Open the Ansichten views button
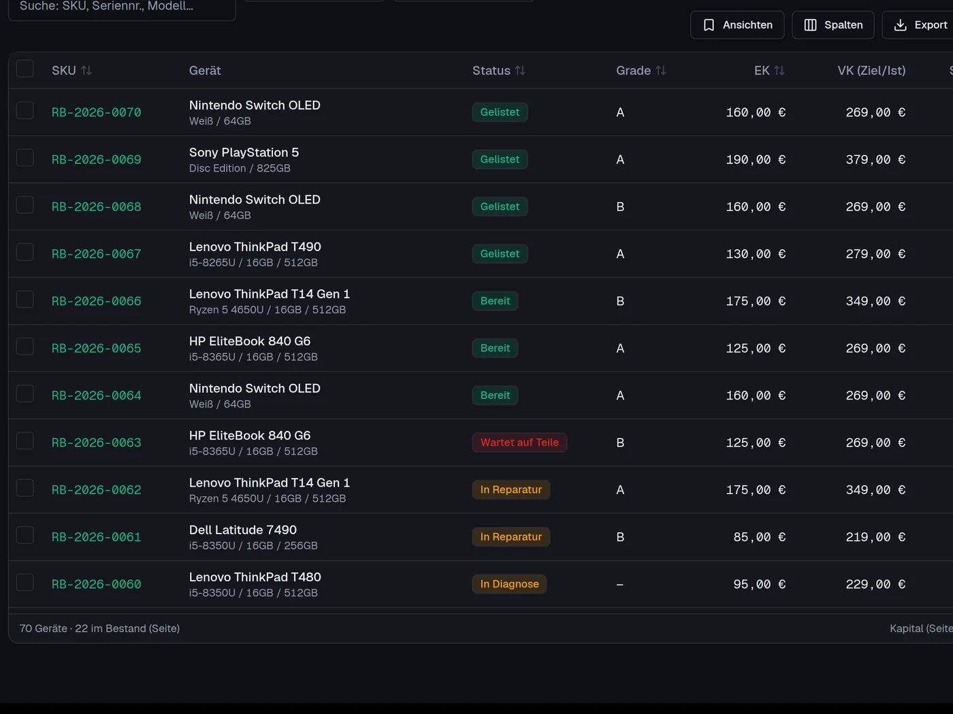This screenshot has width=953, height=714. tap(737, 25)
